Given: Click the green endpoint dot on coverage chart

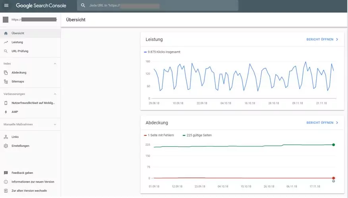Looking at the screenshot, I should (334, 145).
